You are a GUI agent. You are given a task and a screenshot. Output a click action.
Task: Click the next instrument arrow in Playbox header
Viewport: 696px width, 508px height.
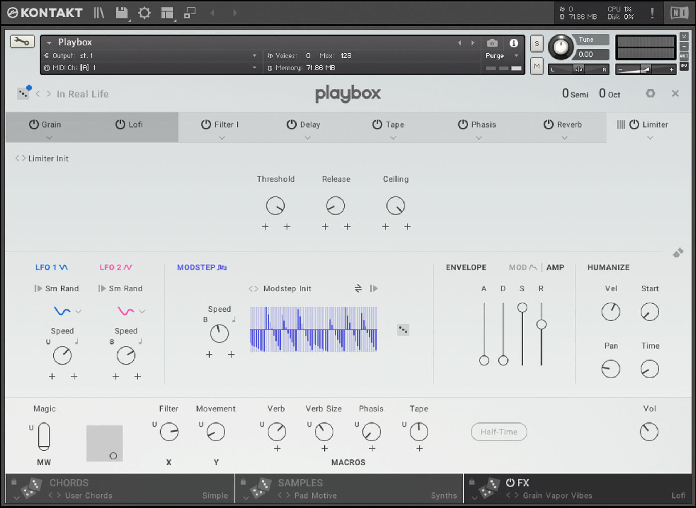[x=473, y=43]
